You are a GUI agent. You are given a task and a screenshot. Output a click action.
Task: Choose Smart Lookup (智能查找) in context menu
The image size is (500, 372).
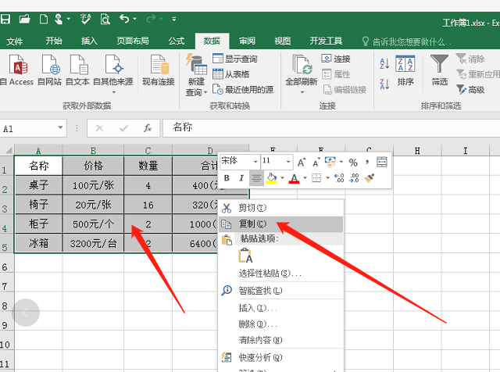(x=281, y=290)
